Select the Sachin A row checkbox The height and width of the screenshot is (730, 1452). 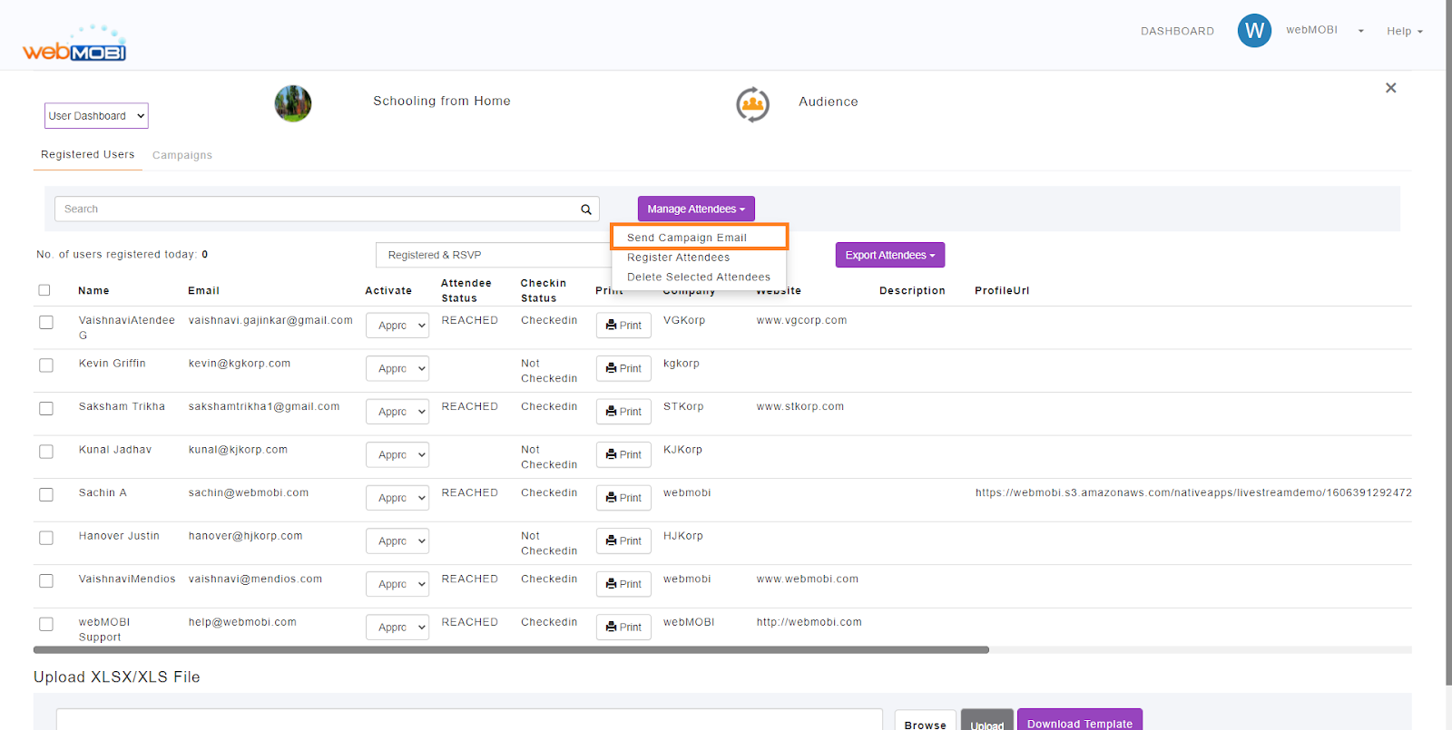point(46,494)
